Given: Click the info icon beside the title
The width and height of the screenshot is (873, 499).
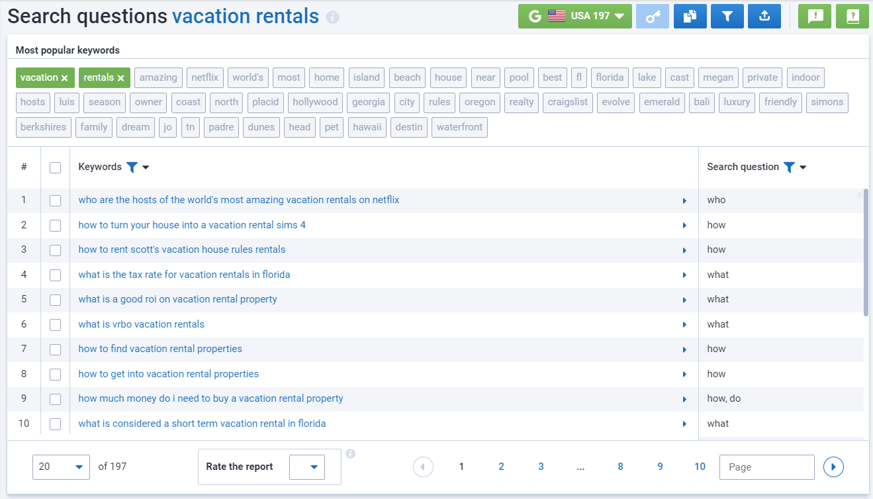Looking at the screenshot, I should pos(332,17).
